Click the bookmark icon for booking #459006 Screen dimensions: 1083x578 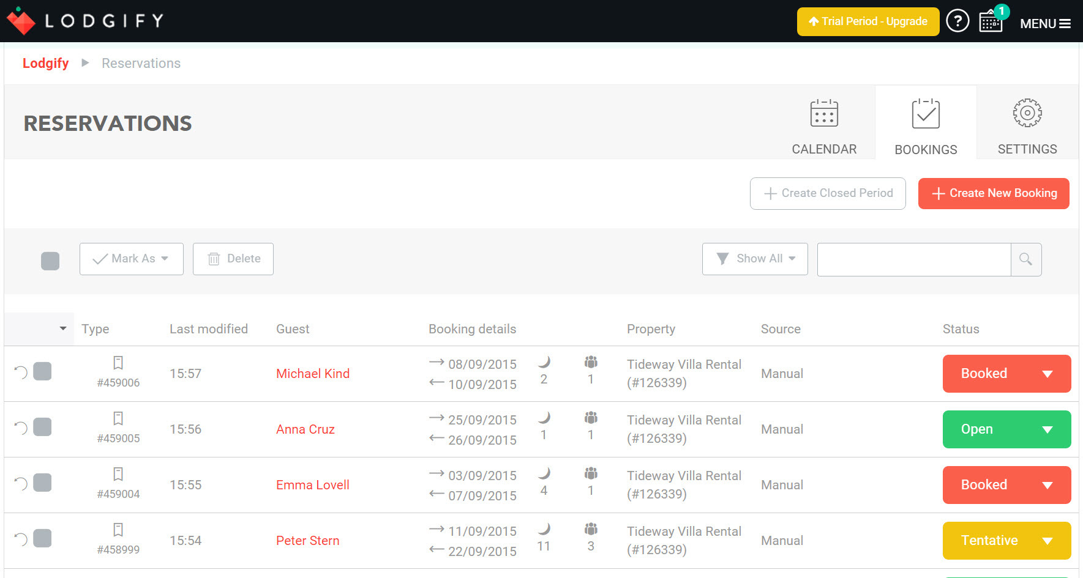118,363
